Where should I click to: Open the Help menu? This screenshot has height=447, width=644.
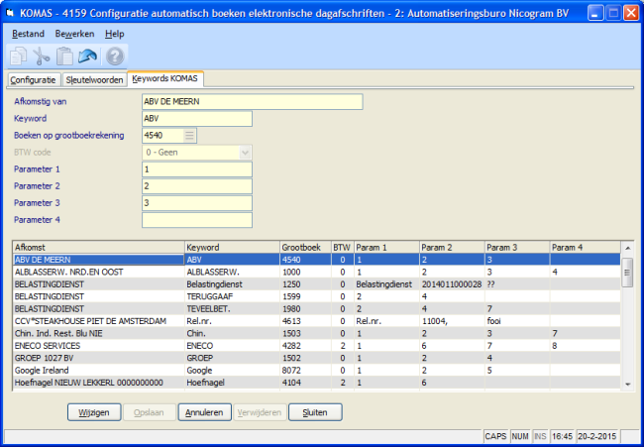[x=115, y=34]
